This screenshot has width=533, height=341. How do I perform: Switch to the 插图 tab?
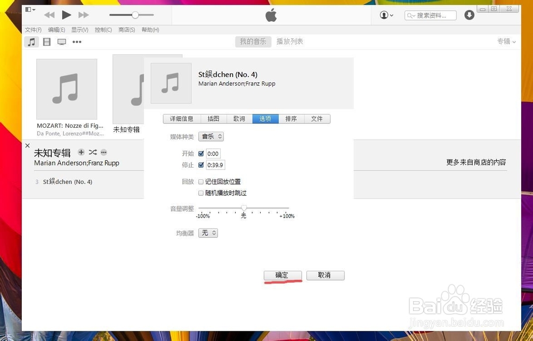pos(213,119)
